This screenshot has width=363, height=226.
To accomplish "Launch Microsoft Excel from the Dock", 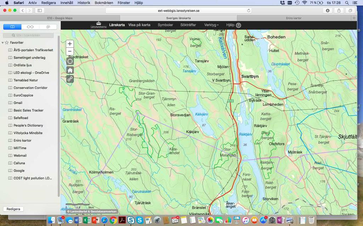I will click(x=87, y=220).
